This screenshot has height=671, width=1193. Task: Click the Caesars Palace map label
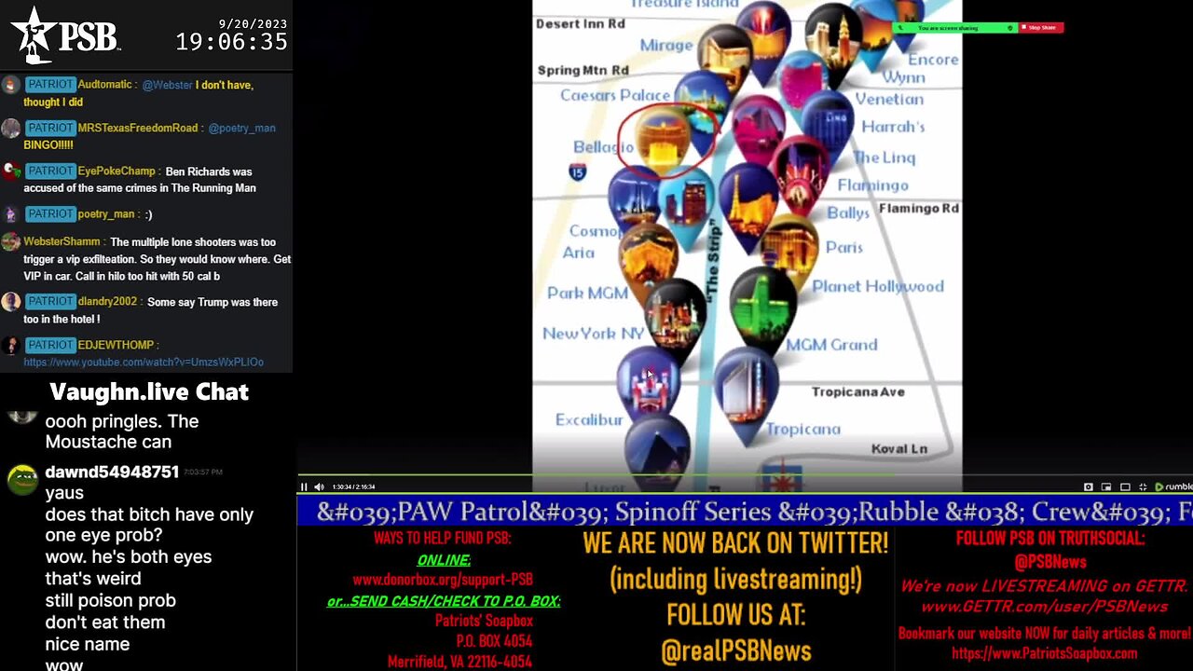click(x=615, y=95)
